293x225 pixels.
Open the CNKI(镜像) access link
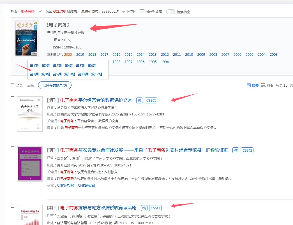87,185
